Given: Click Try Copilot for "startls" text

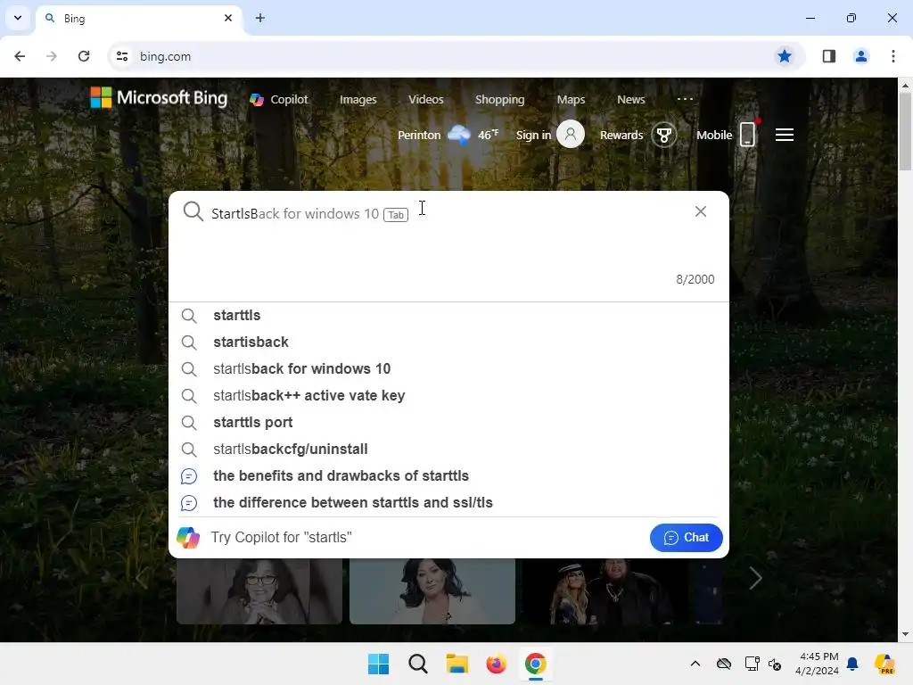Looking at the screenshot, I should pyautogui.click(x=281, y=537).
